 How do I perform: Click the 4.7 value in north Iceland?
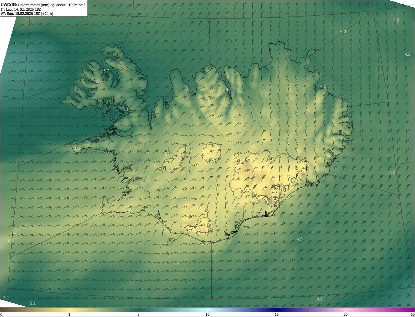[x=229, y=89]
